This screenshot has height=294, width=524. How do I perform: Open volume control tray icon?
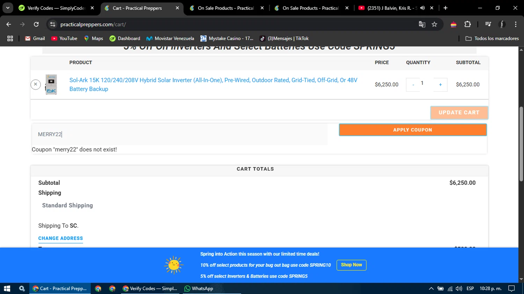pos(459,288)
